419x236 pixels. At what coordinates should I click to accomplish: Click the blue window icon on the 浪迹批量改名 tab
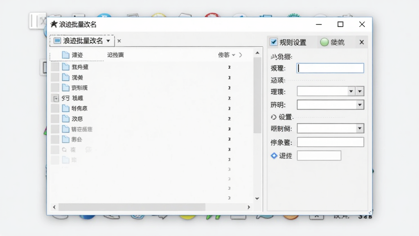click(57, 41)
